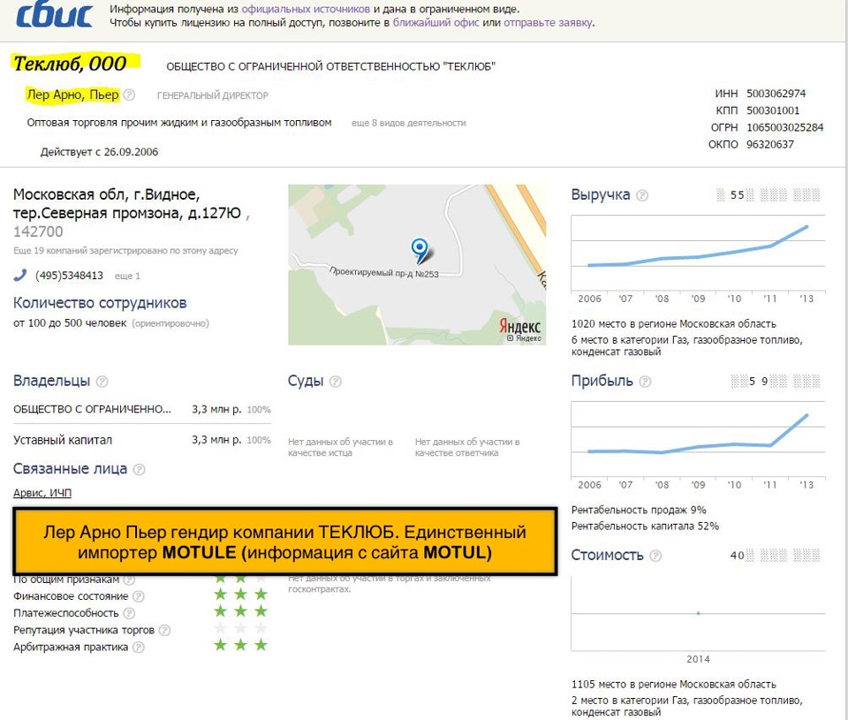
Task: Select the ОГРН value 1065003025284
Action: pyautogui.click(x=784, y=128)
